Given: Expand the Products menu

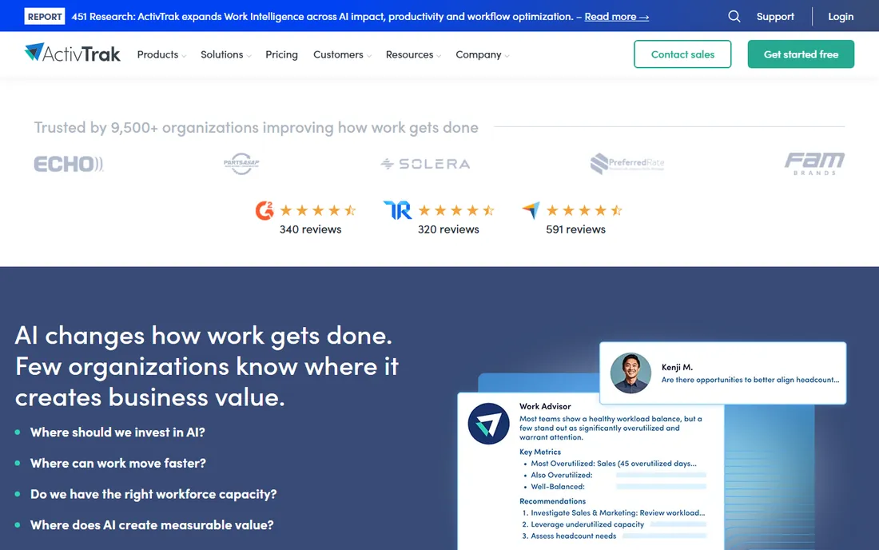Looking at the screenshot, I should click(161, 54).
